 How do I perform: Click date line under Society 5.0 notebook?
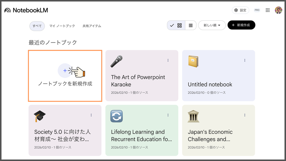pyautogui.click(x=53, y=147)
